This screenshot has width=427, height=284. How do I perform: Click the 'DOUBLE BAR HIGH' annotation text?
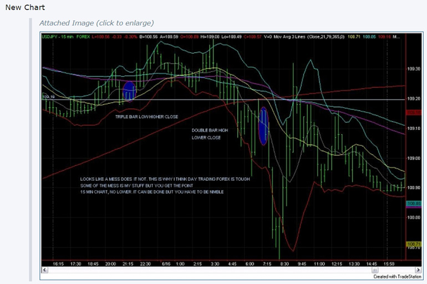[x=210, y=130]
